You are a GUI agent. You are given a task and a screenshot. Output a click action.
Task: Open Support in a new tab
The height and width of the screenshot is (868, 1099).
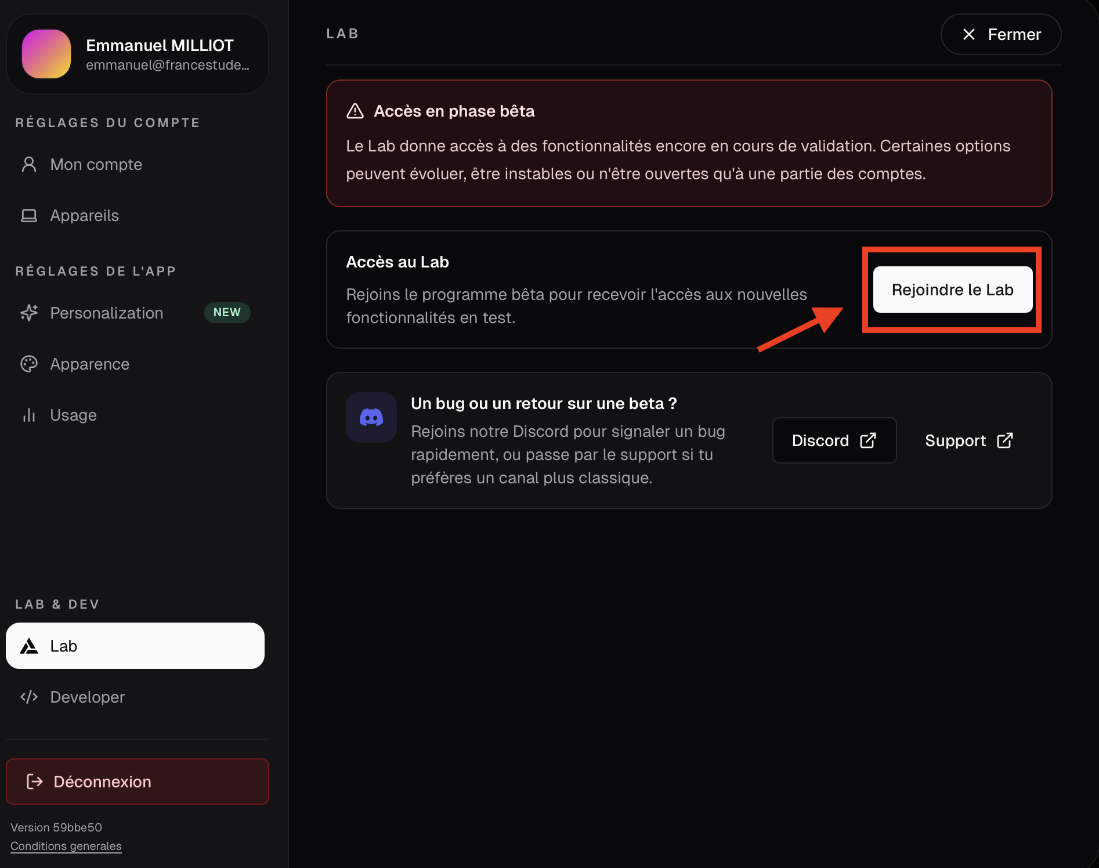(967, 440)
